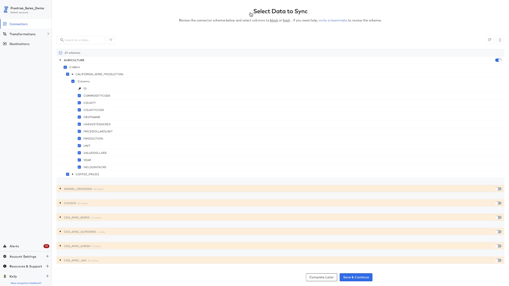509x286 pixels.
Task: Click the Save & Continue button
Action: click(x=356, y=277)
